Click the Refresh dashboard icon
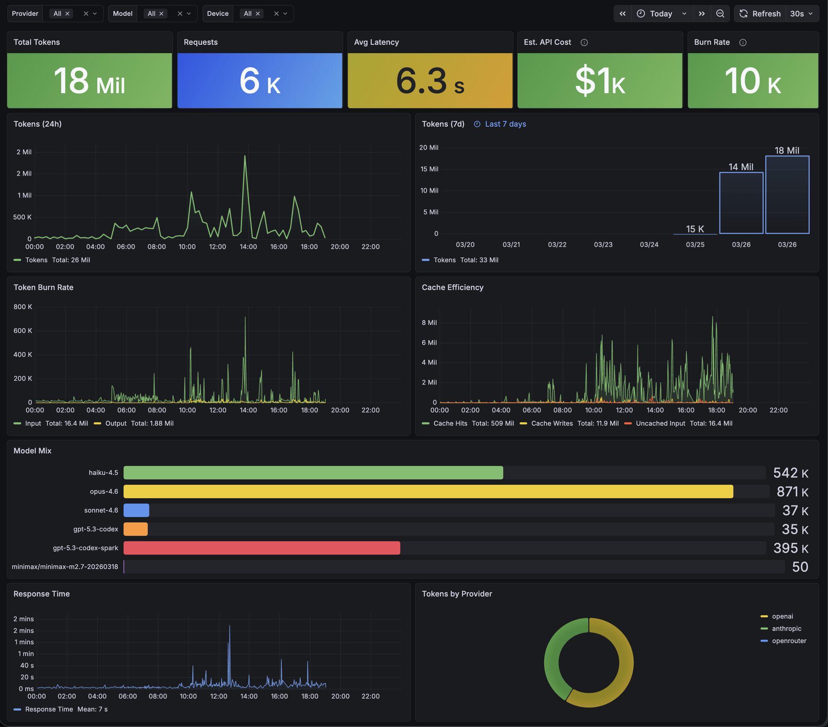This screenshot has width=828, height=727. [743, 14]
